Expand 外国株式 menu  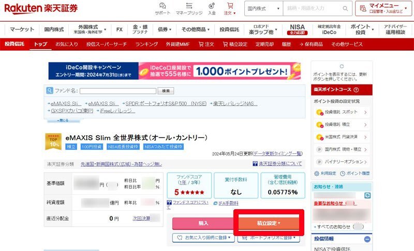point(90,29)
